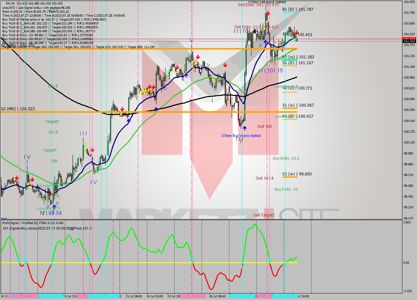Click the 26 Jul 09:00 time axis label
The image size is (417, 300).
click(217, 296)
